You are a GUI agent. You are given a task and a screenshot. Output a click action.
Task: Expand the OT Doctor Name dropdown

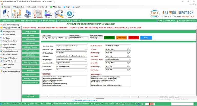pyautogui.click(x=130, y=46)
